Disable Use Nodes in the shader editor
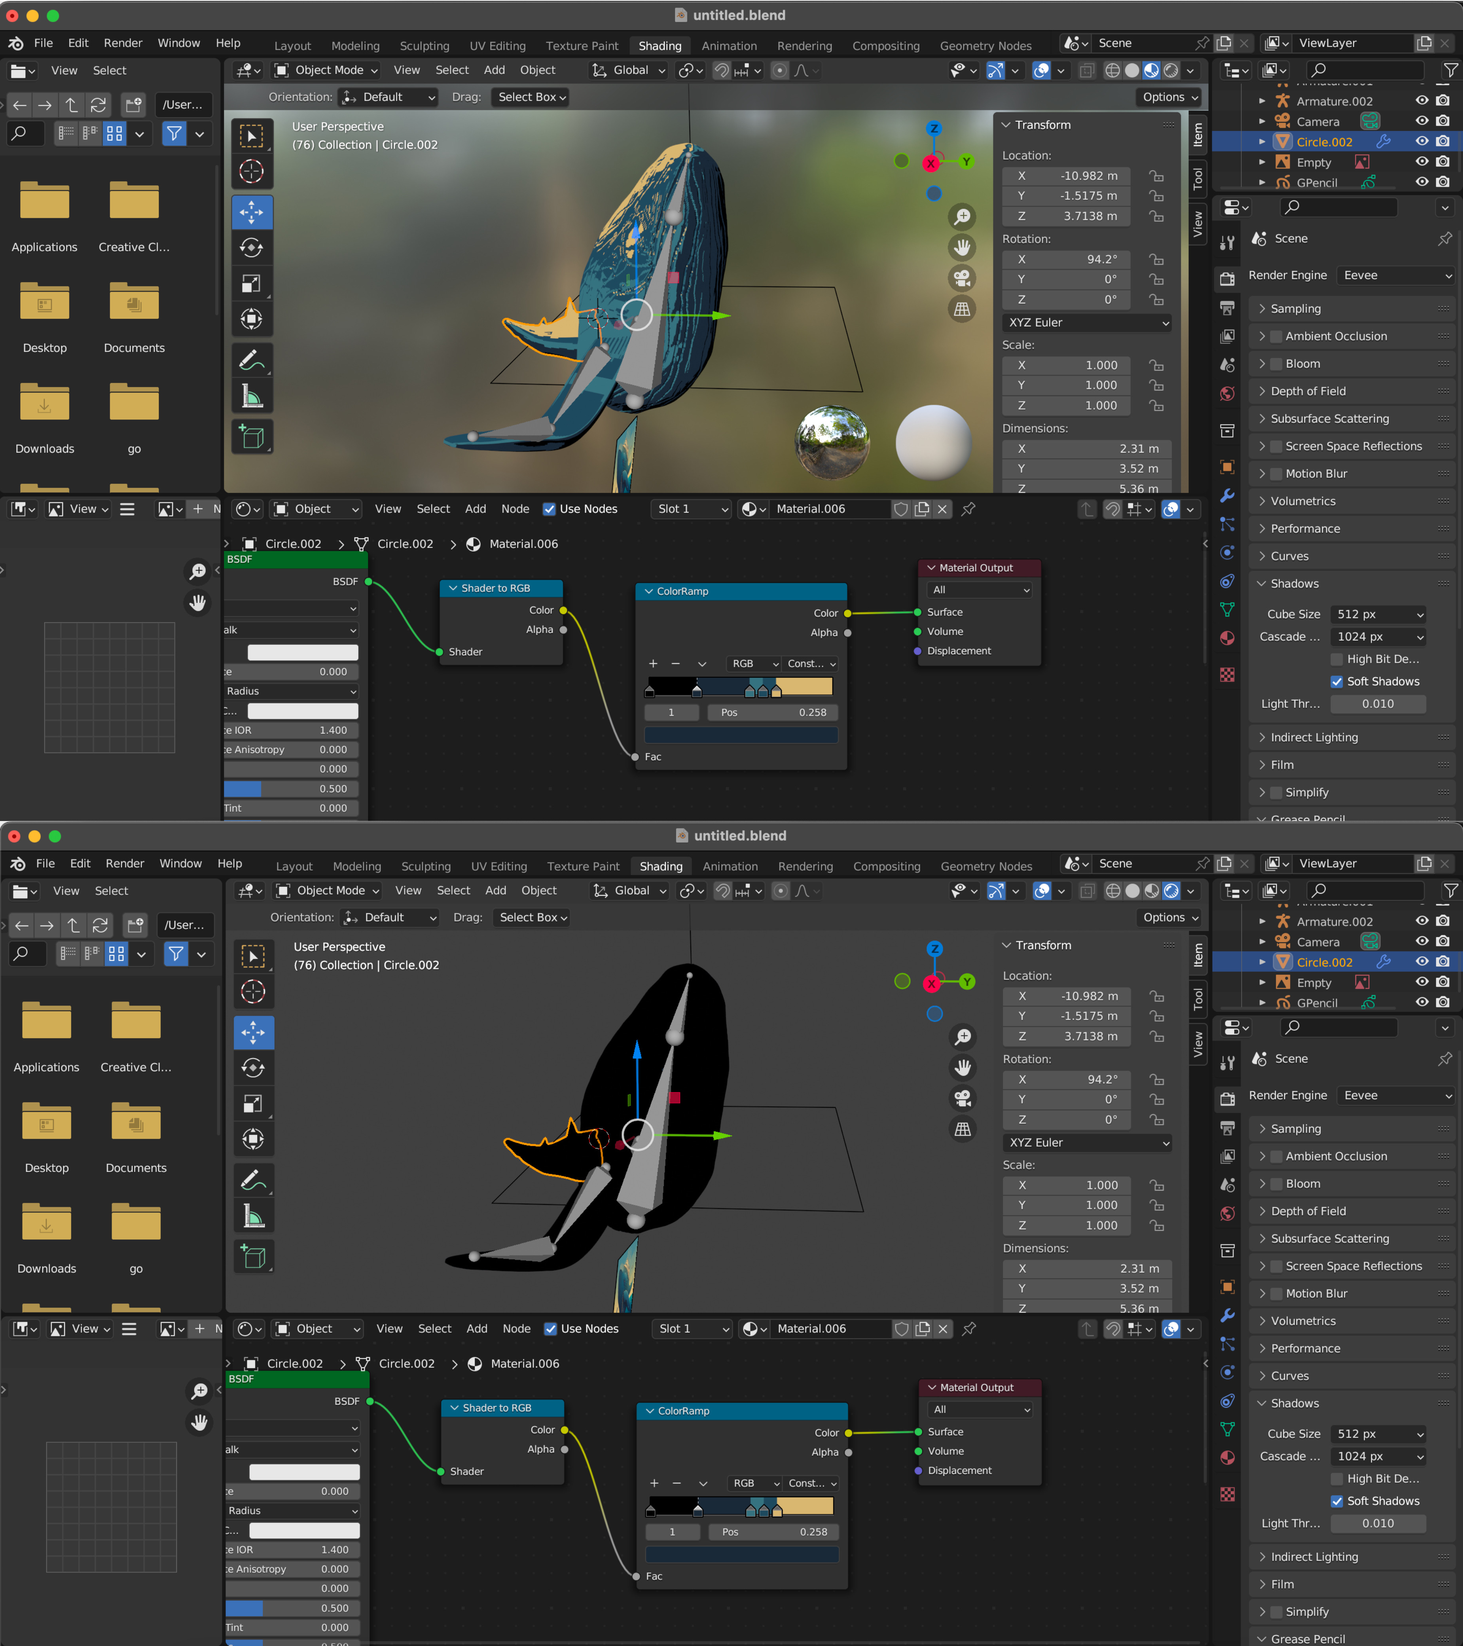Screen dimensions: 1463x1646 pos(549,509)
